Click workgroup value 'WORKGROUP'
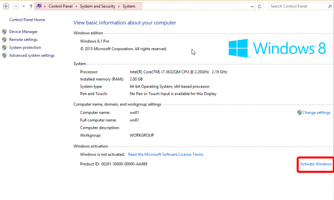 [142, 135]
